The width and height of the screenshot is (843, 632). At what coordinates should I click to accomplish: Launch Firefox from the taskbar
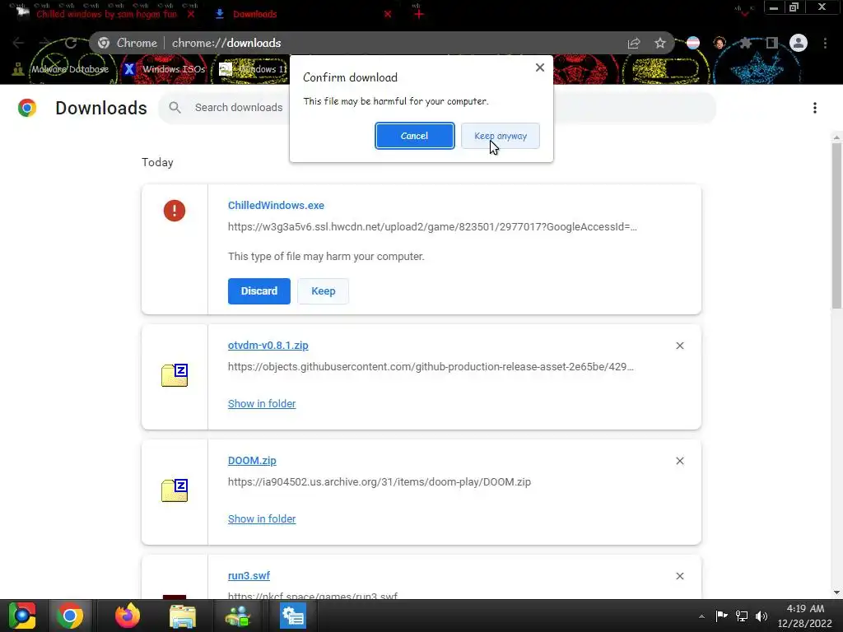click(128, 616)
